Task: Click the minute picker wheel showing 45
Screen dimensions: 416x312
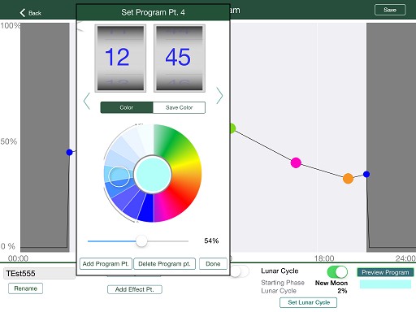Action: [x=180, y=58]
